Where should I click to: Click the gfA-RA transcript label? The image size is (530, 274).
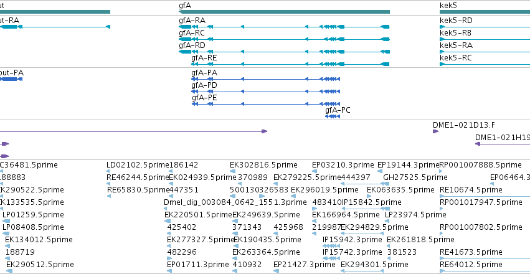point(192,21)
